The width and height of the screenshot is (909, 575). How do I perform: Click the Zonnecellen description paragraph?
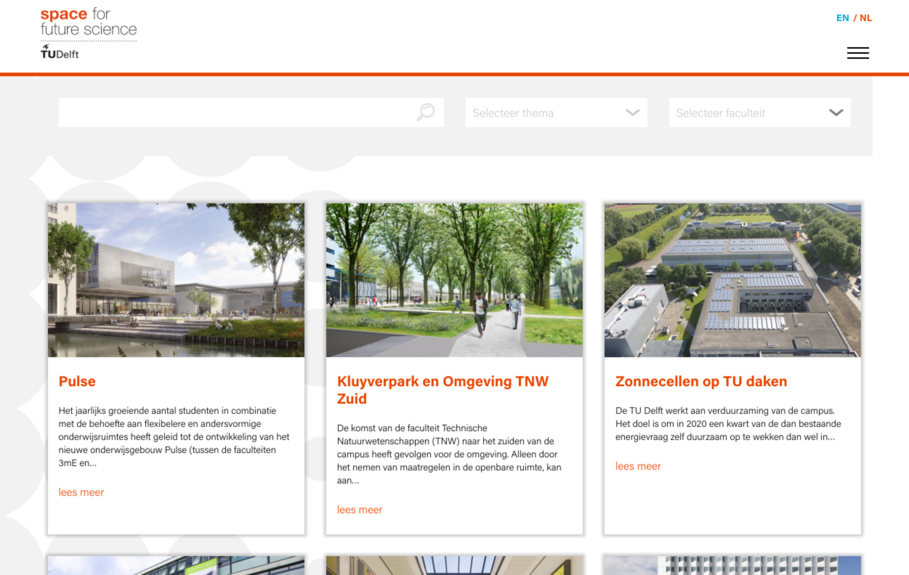coord(728,424)
